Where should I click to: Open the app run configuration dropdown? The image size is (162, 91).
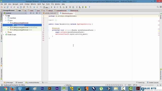coord(46,7)
